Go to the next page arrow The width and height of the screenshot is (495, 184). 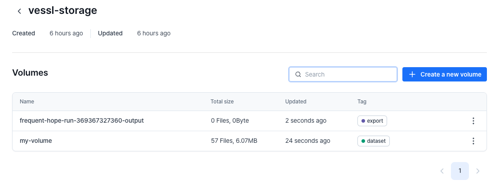478,171
